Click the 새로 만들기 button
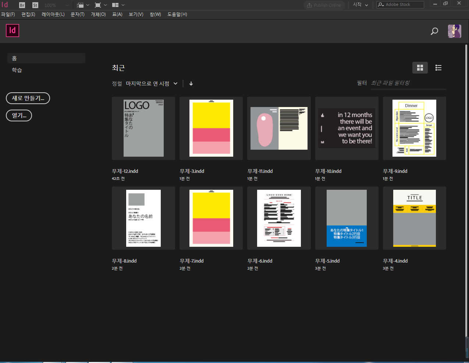This screenshot has height=363, width=469. point(28,98)
